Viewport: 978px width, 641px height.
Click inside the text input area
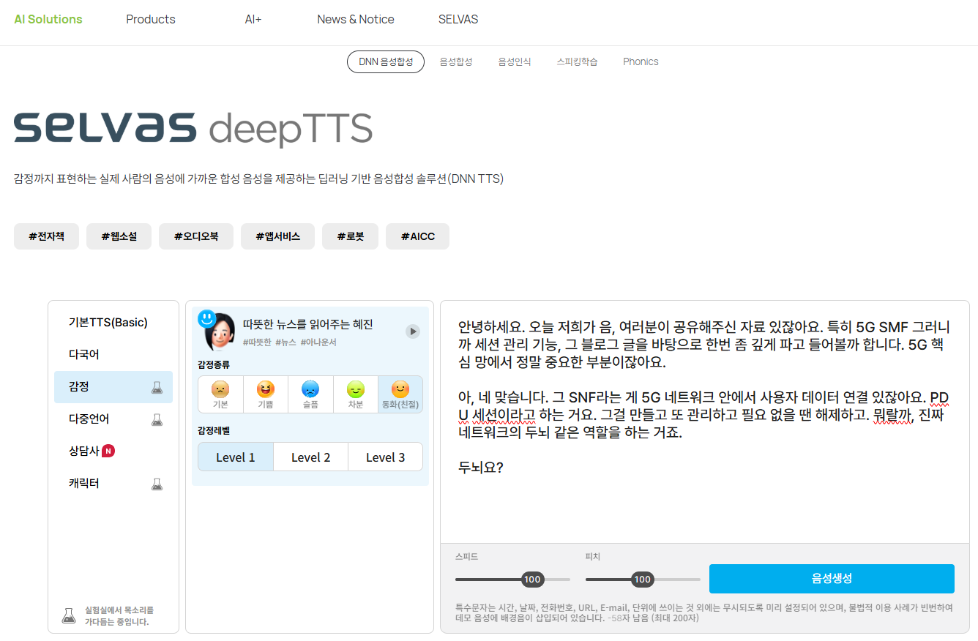[703, 505]
